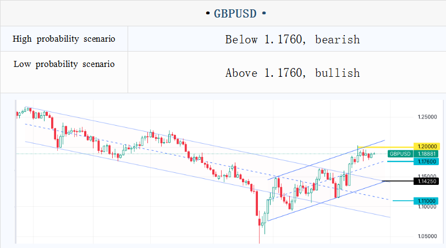Click the 1.10000 axis price value
Screen dimensions: 446x248
coord(427,207)
